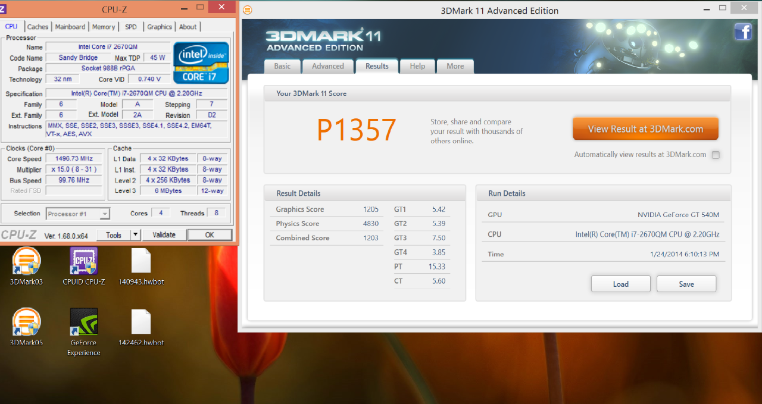Click the Threads count value 8
762x404 pixels.
tap(216, 213)
